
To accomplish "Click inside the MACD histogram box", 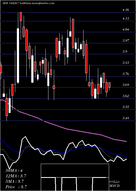I will pos(75,177).
